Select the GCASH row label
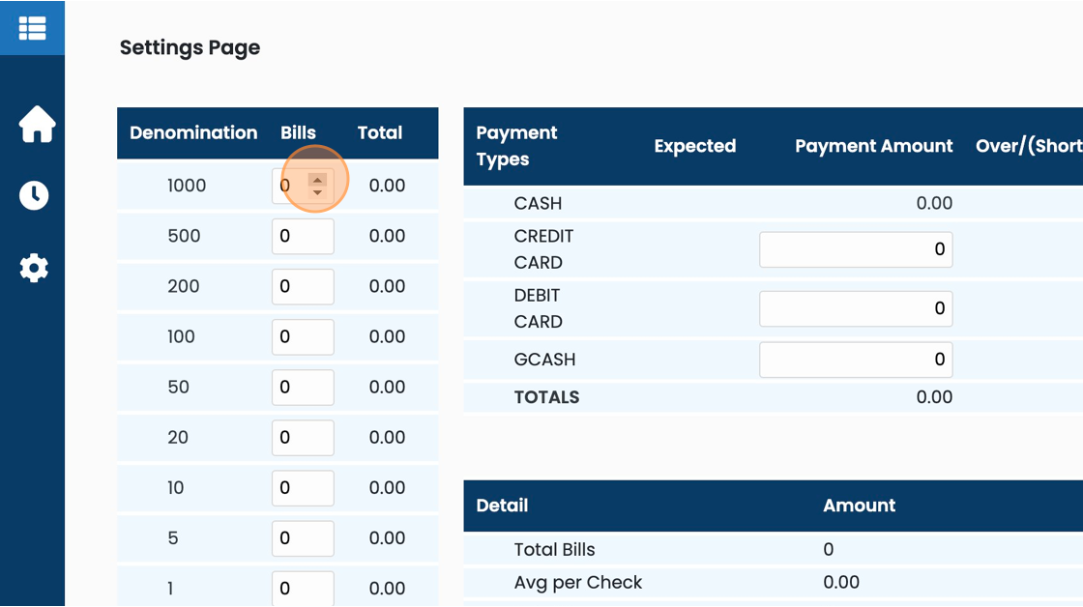 click(545, 360)
